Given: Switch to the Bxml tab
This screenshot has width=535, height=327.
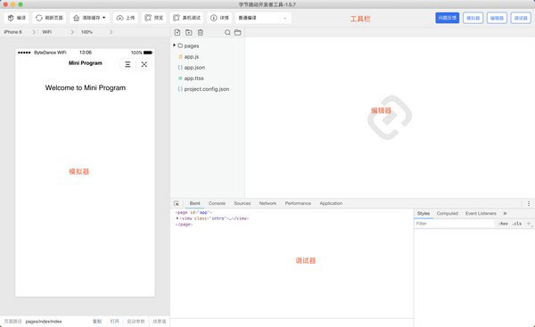Looking at the screenshot, I should (194, 203).
